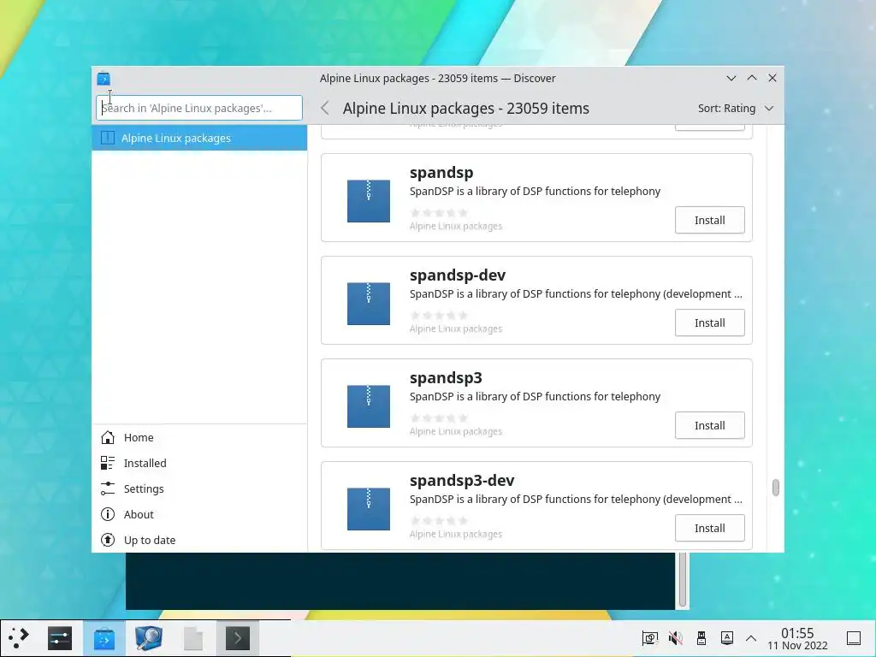Open the spandsp-dev title text
The image size is (876, 657).
(458, 275)
